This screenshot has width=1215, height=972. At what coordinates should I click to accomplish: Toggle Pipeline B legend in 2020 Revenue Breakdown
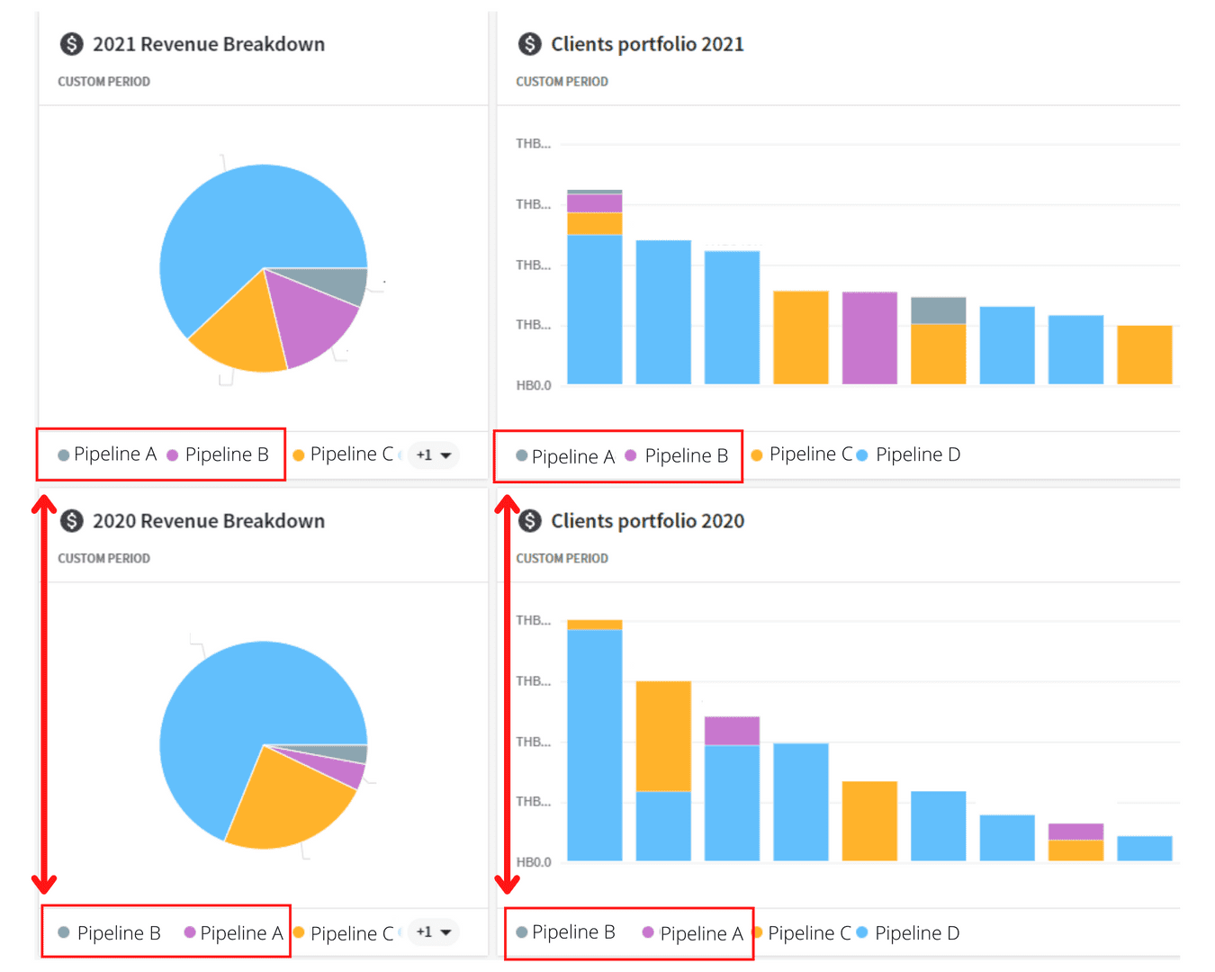point(109,933)
